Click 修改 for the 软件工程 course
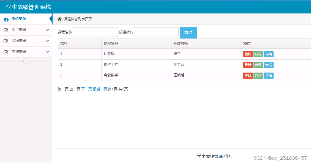311x163 pixels. pos(258,65)
